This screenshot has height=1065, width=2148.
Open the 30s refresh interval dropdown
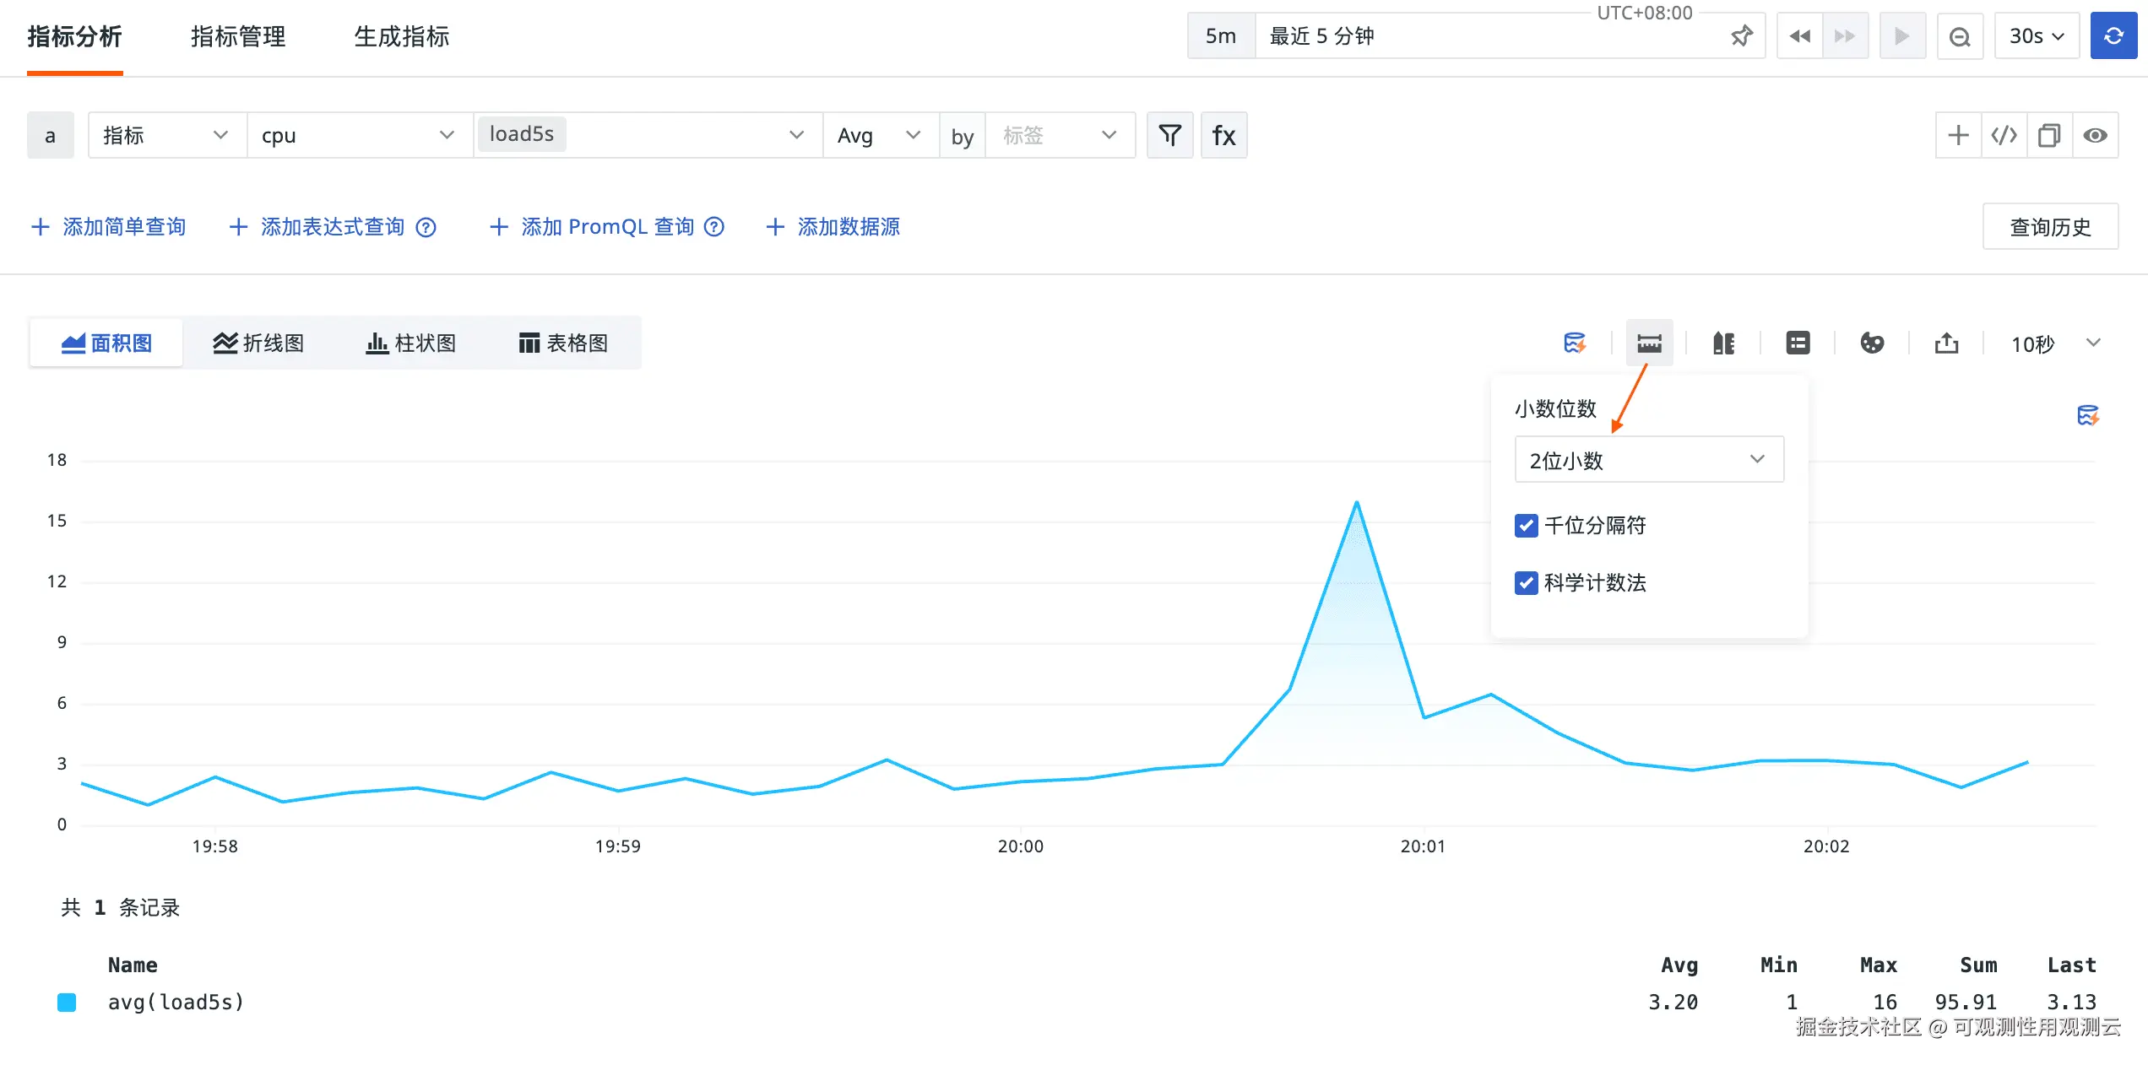click(x=2036, y=36)
